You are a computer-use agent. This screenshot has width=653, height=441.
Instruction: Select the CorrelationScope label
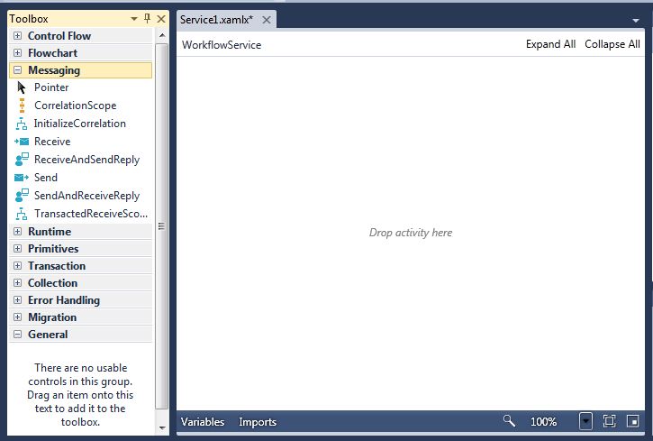coord(76,106)
